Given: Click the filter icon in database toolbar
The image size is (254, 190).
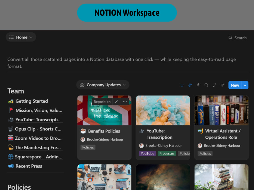Looking at the screenshot, I should pyautogui.click(x=182, y=85).
